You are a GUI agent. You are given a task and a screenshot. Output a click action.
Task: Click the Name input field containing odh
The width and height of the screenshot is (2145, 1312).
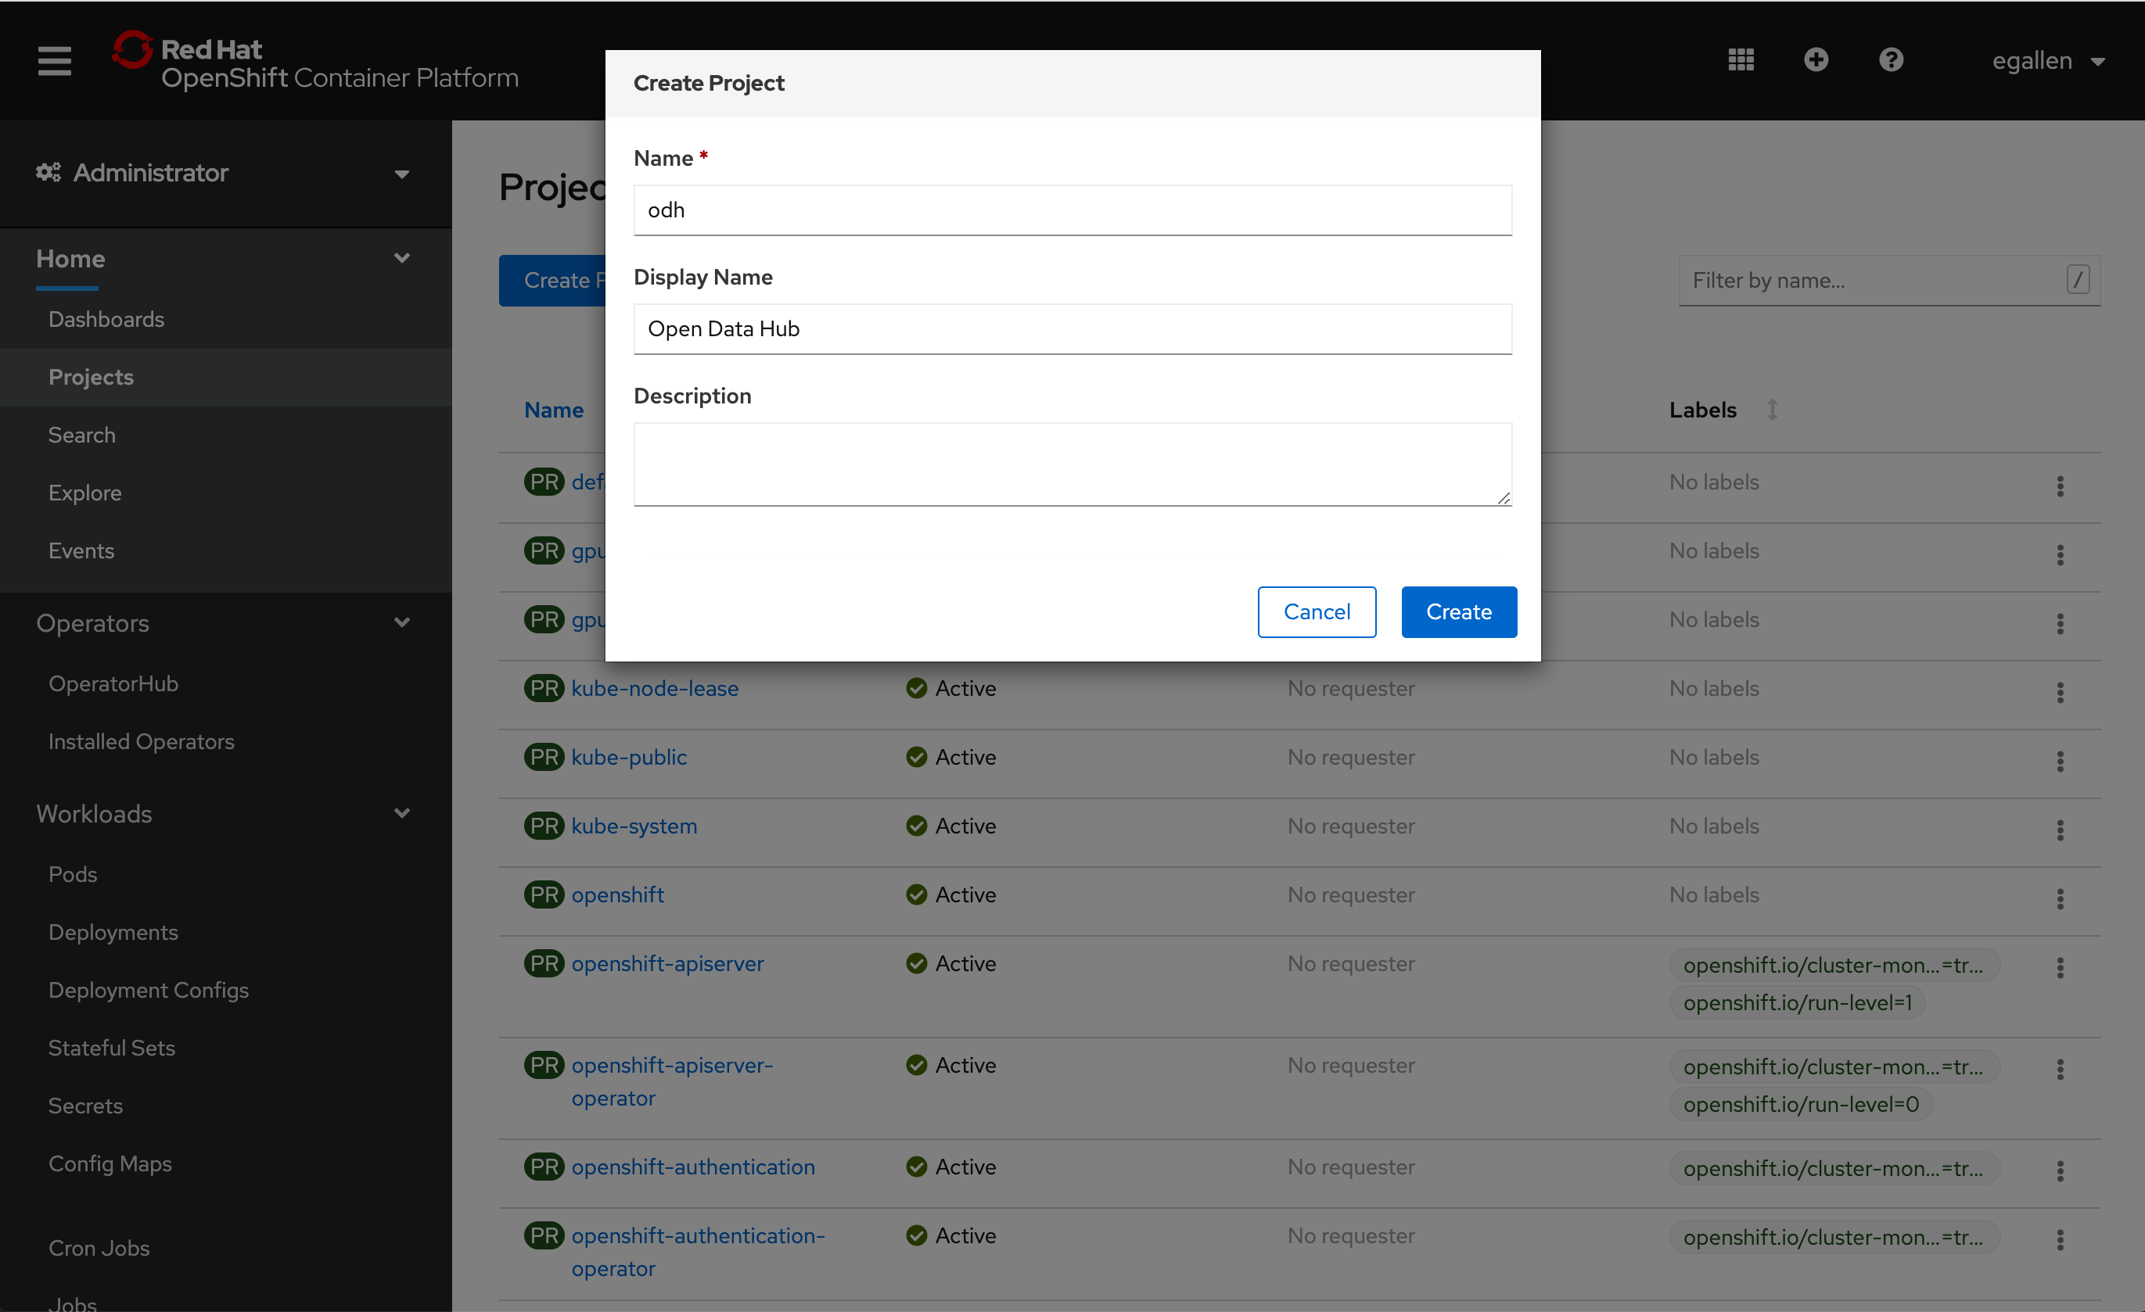[x=1072, y=210]
